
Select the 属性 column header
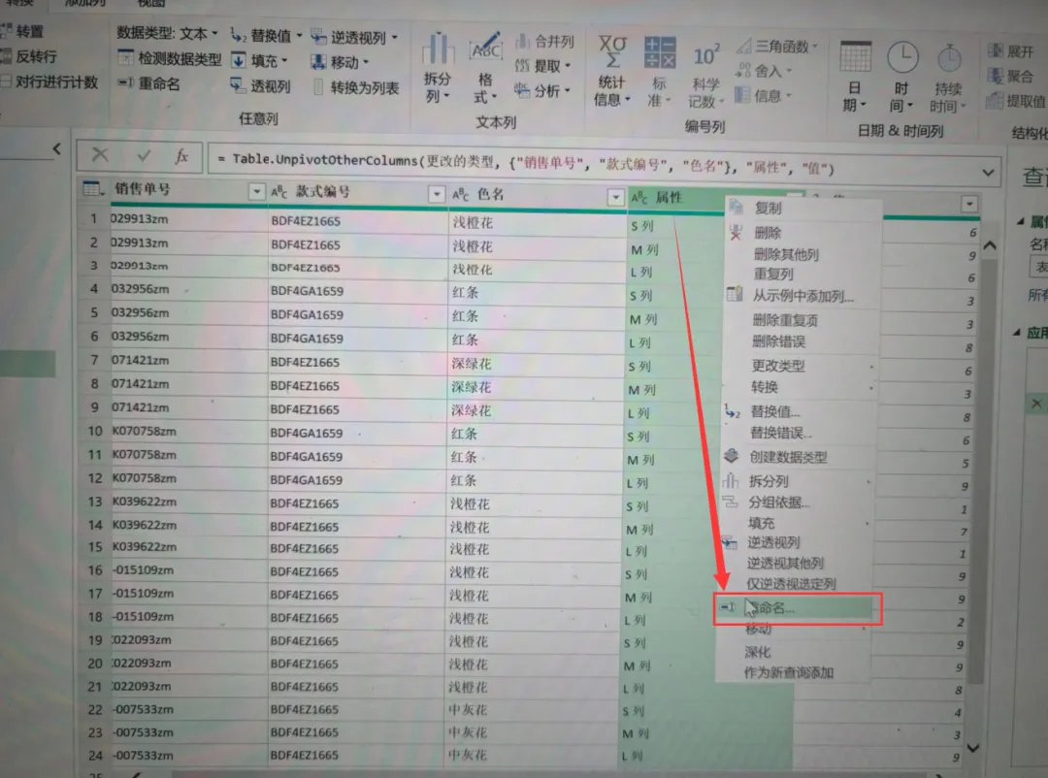click(x=676, y=198)
